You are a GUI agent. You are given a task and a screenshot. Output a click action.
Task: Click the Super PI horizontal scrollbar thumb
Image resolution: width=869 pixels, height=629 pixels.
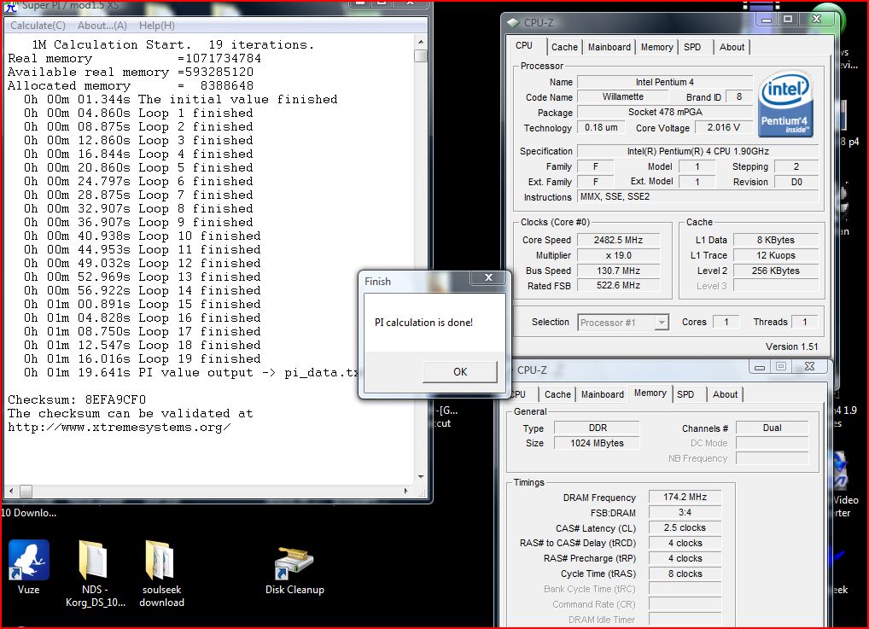tap(26, 491)
